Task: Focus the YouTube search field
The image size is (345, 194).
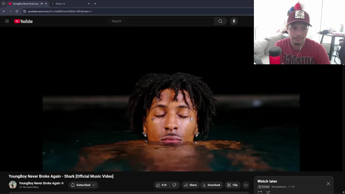Action: tap(161, 21)
